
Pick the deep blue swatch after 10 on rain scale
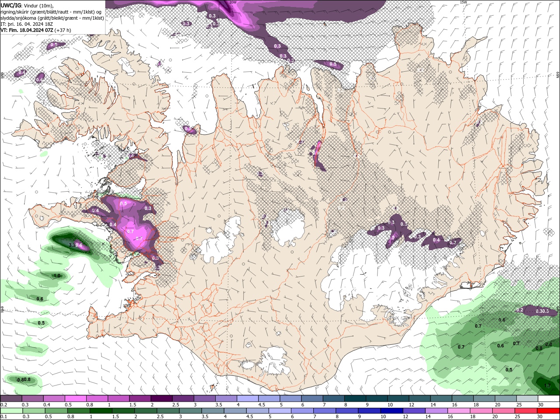[391, 411]
